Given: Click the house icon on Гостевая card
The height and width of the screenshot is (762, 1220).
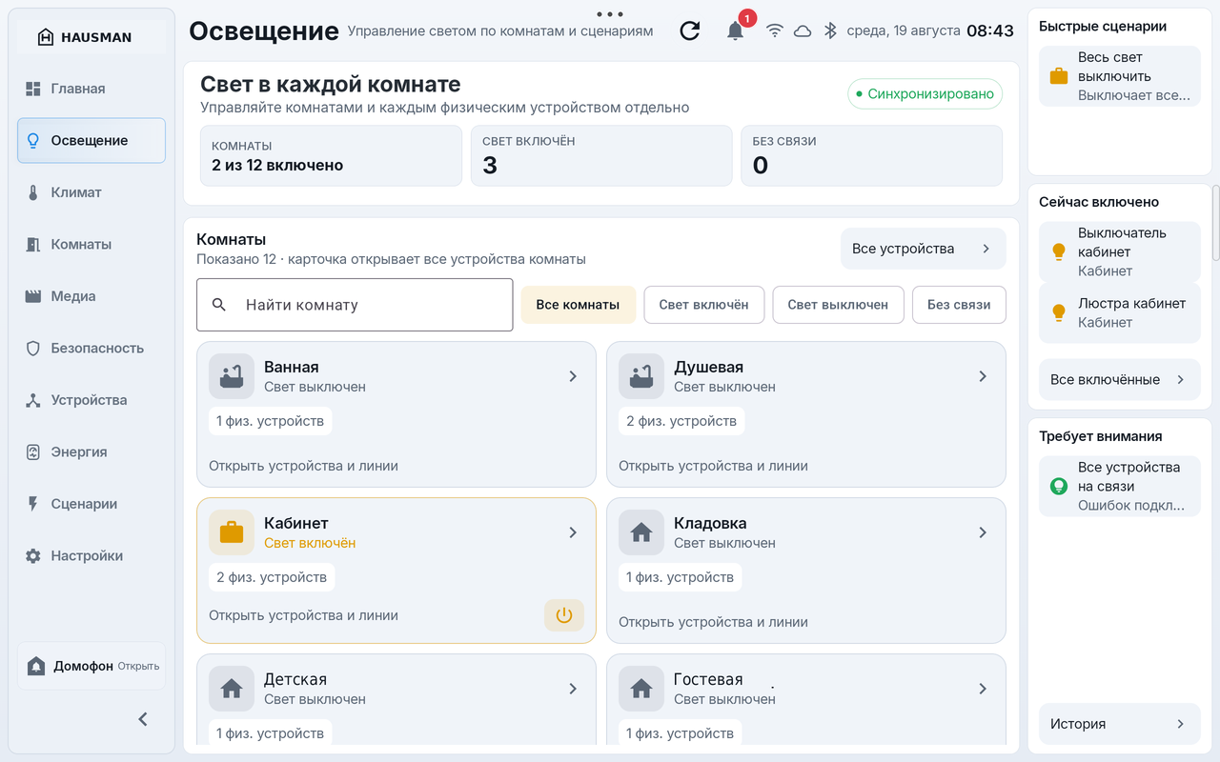Looking at the screenshot, I should (641, 689).
